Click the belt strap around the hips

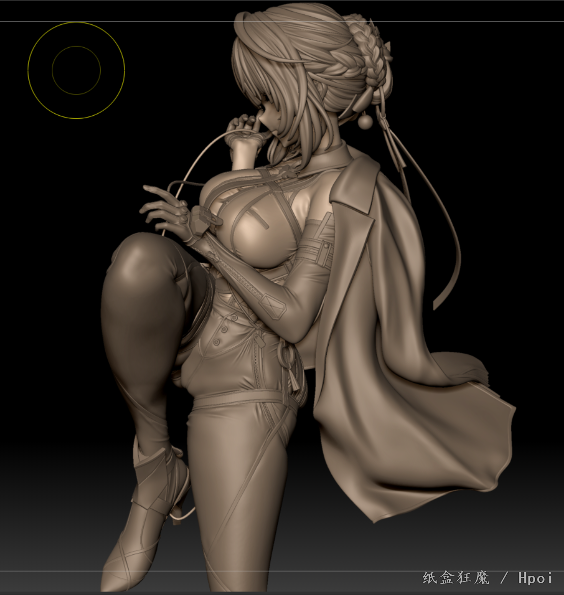click(x=239, y=401)
